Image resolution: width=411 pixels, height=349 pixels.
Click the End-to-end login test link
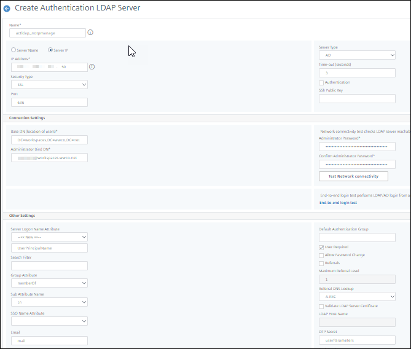(x=338, y=202)
